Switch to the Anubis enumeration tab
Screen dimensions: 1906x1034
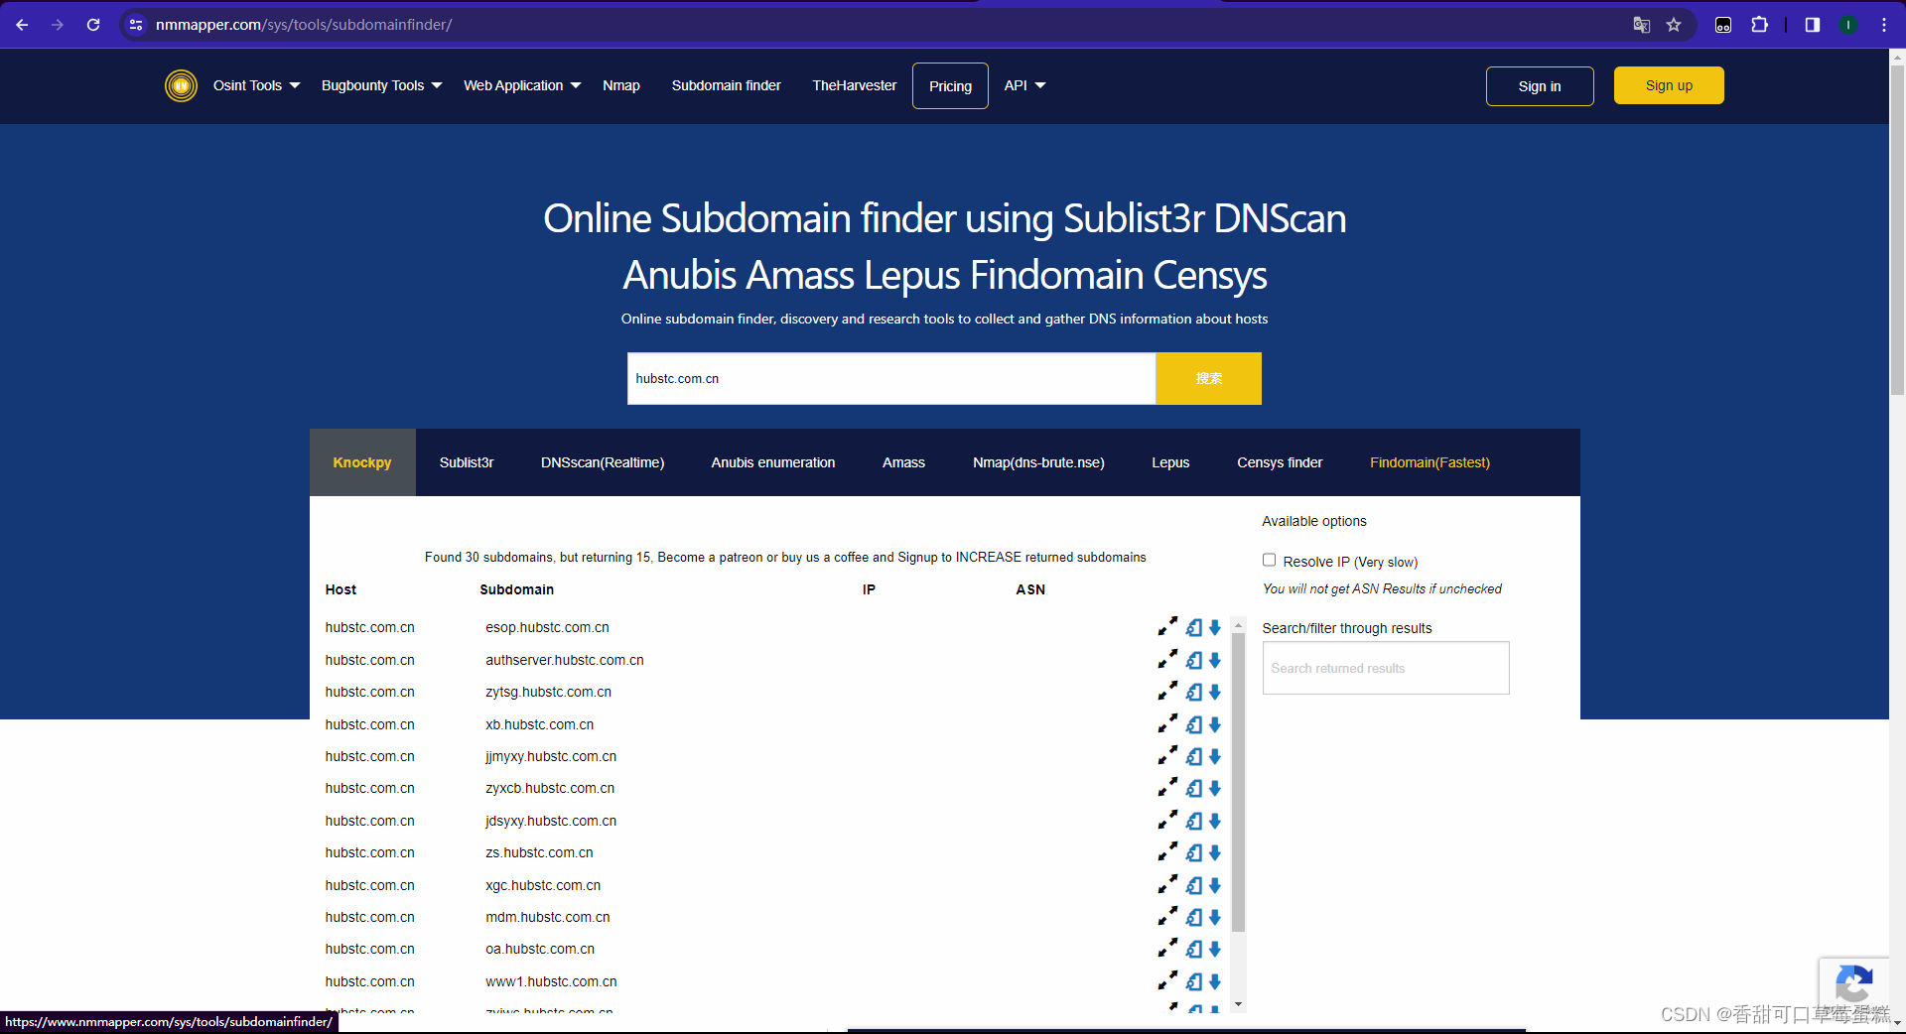tap(773, 462)
